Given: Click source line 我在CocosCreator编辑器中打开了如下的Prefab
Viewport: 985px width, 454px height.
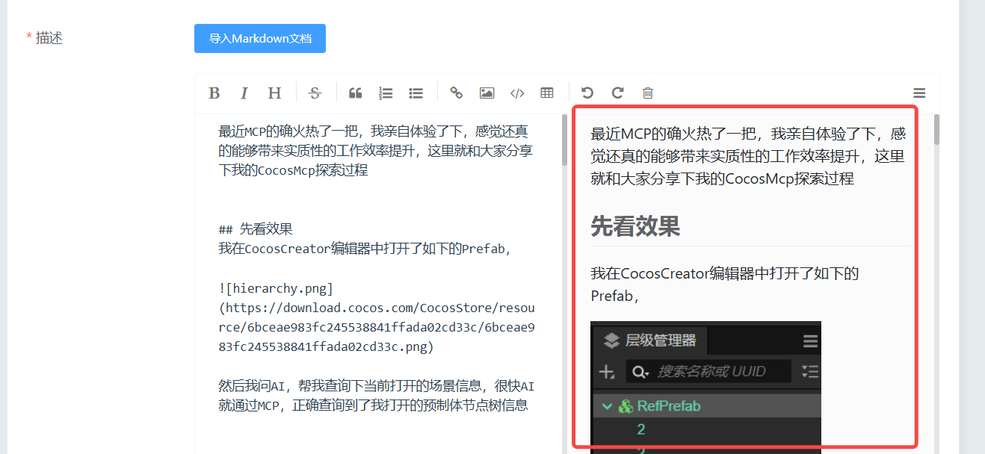Looking at the screenshot, I should tap(364, 249).
